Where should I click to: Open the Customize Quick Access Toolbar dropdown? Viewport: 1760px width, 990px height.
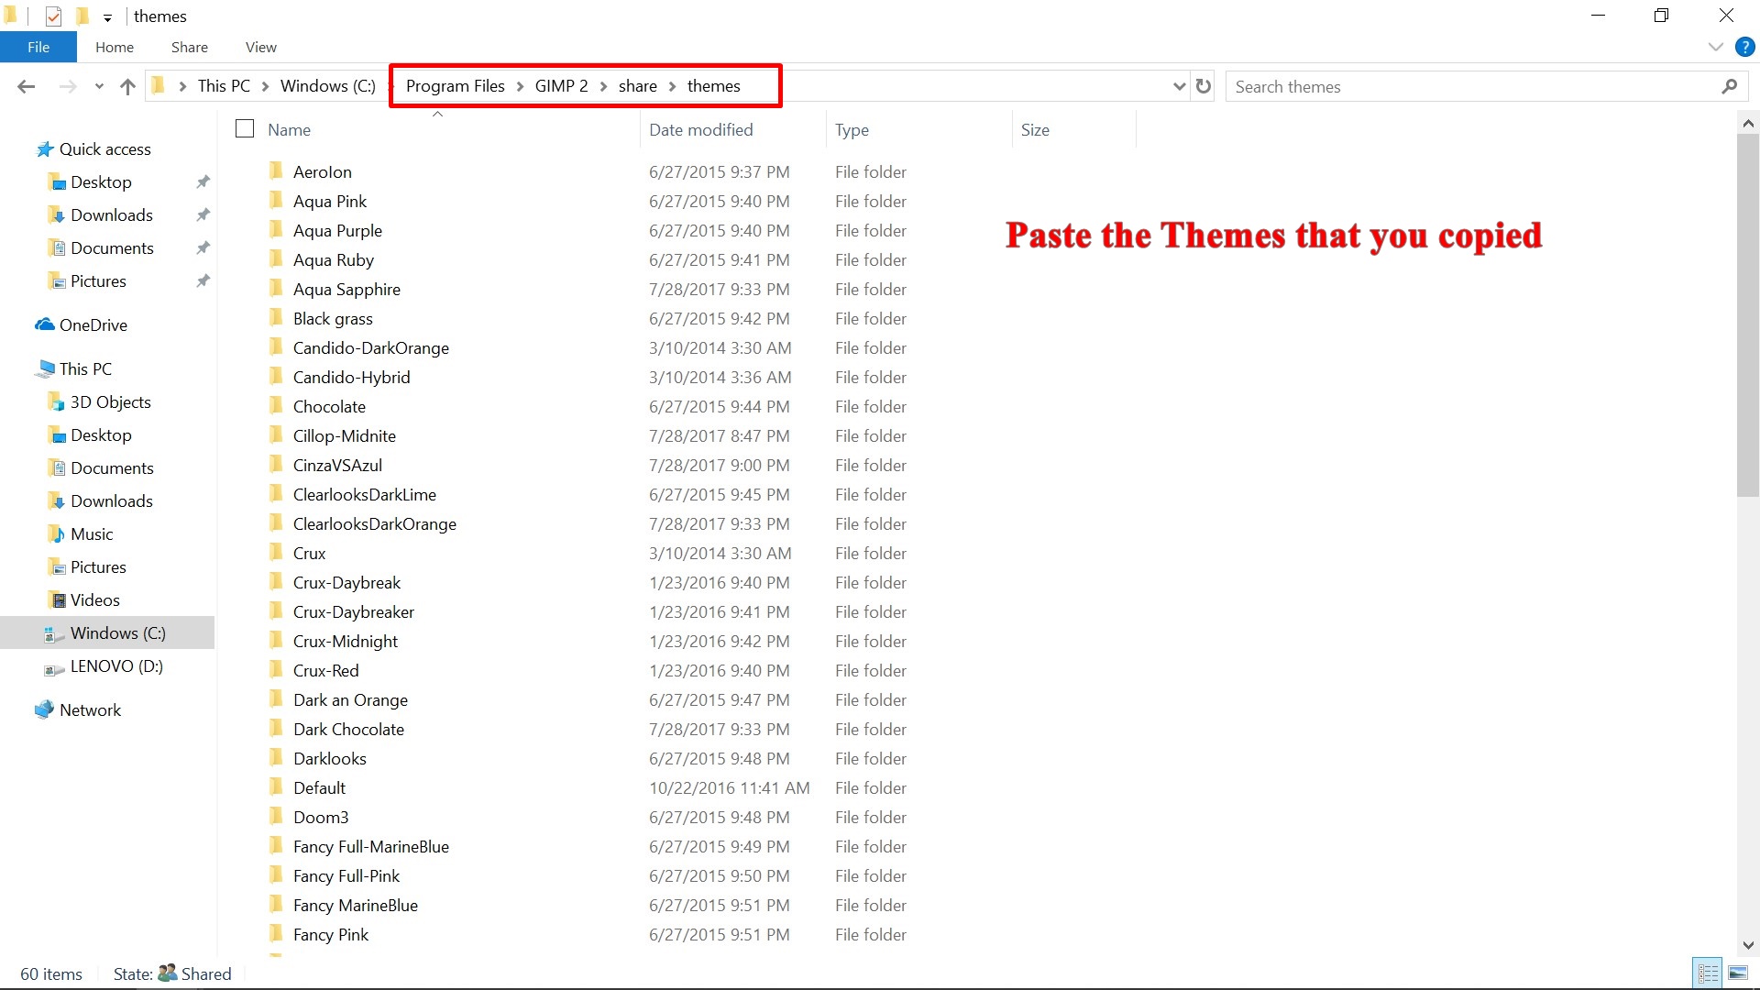click(x=107, y=16)
